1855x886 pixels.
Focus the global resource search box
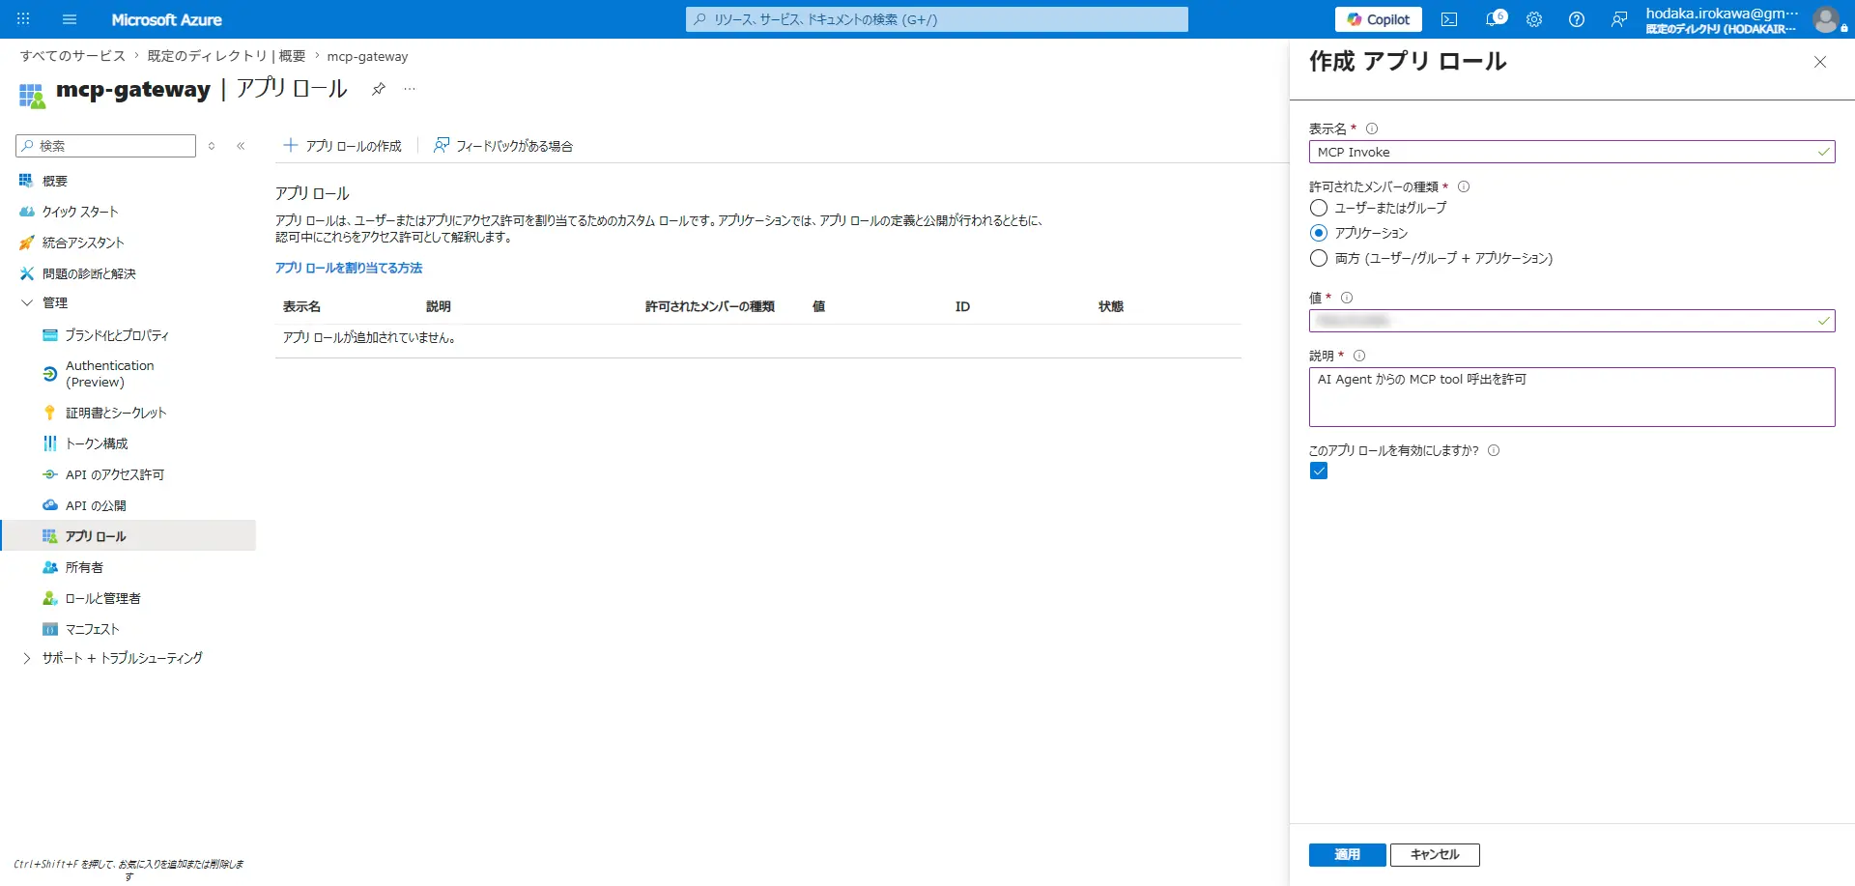936,19
